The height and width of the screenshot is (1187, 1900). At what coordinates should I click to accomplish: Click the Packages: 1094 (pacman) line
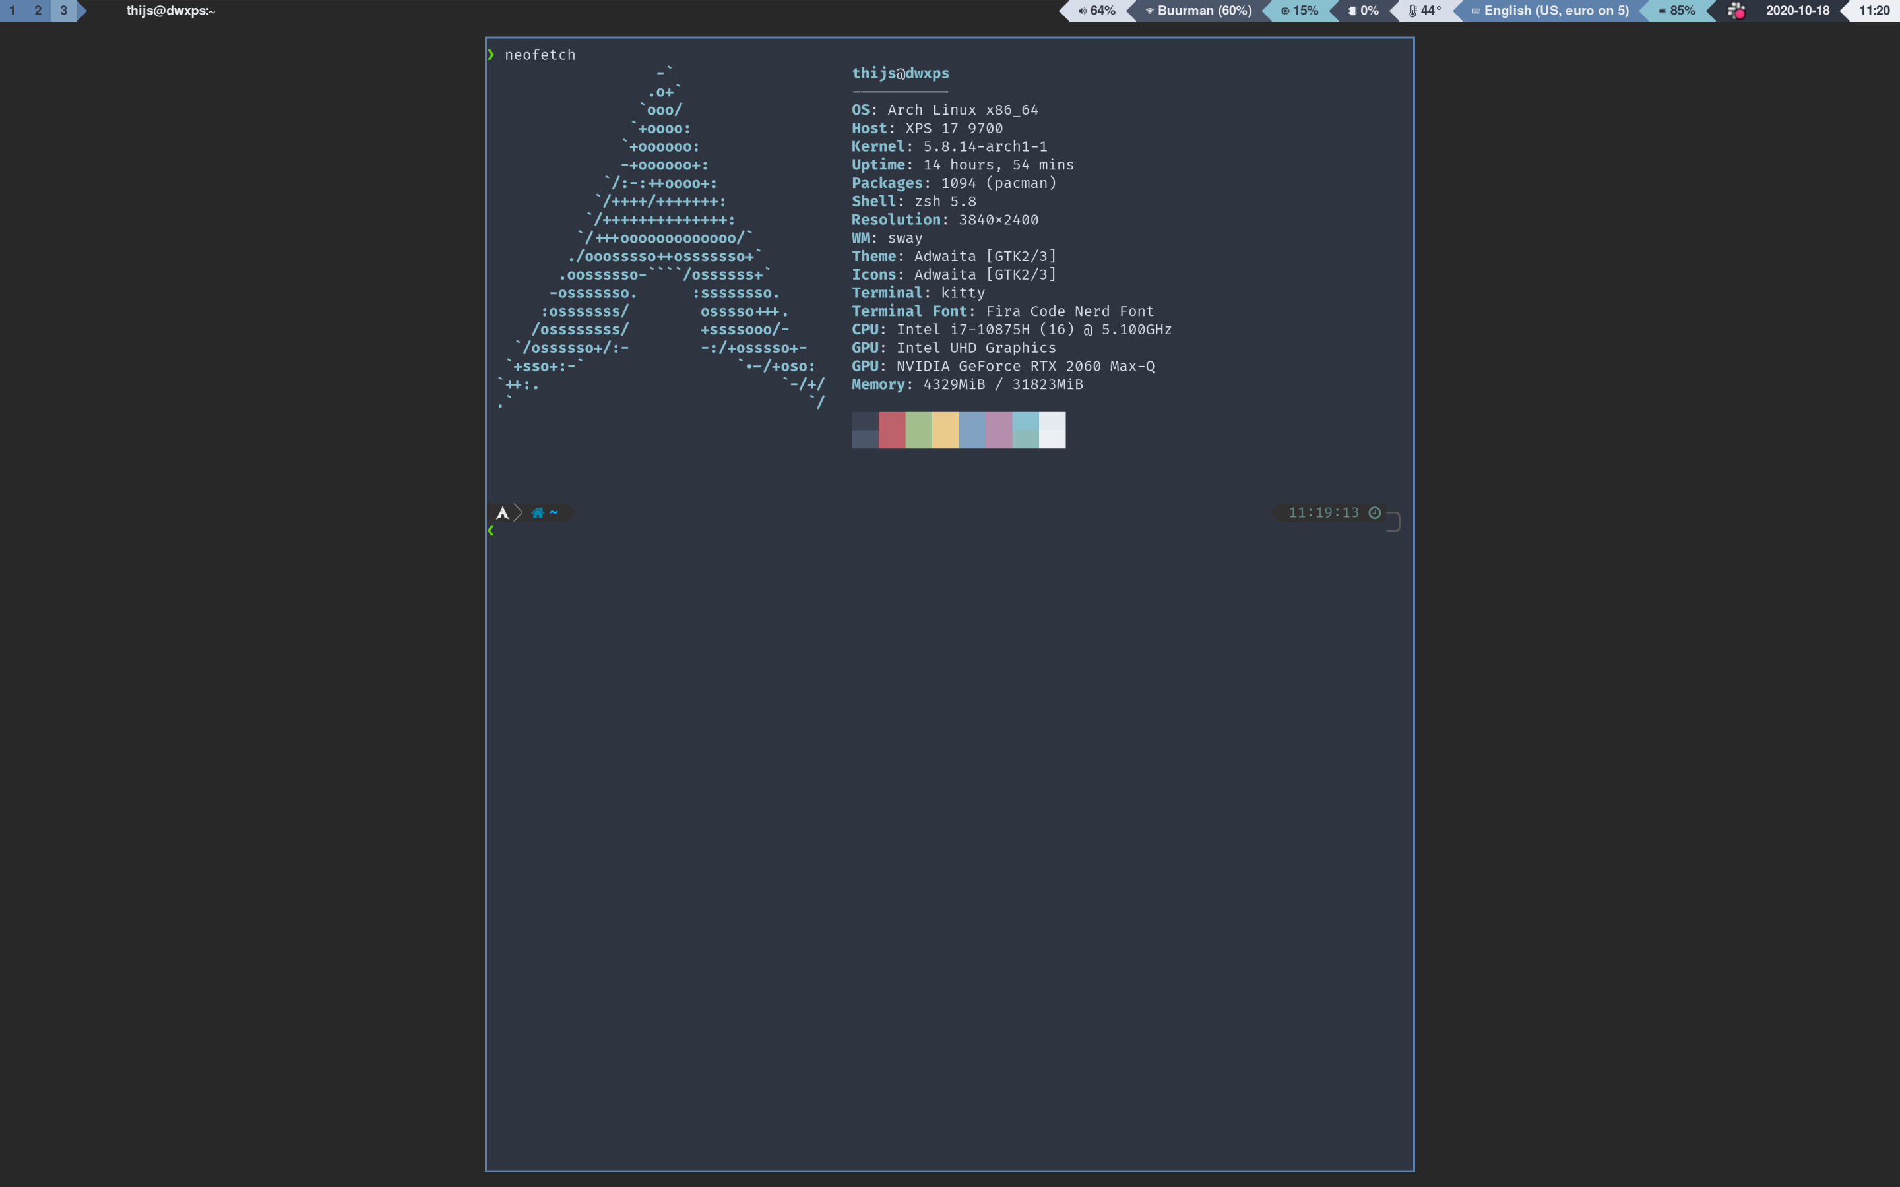pyautogui.click(x=954, y=183)
